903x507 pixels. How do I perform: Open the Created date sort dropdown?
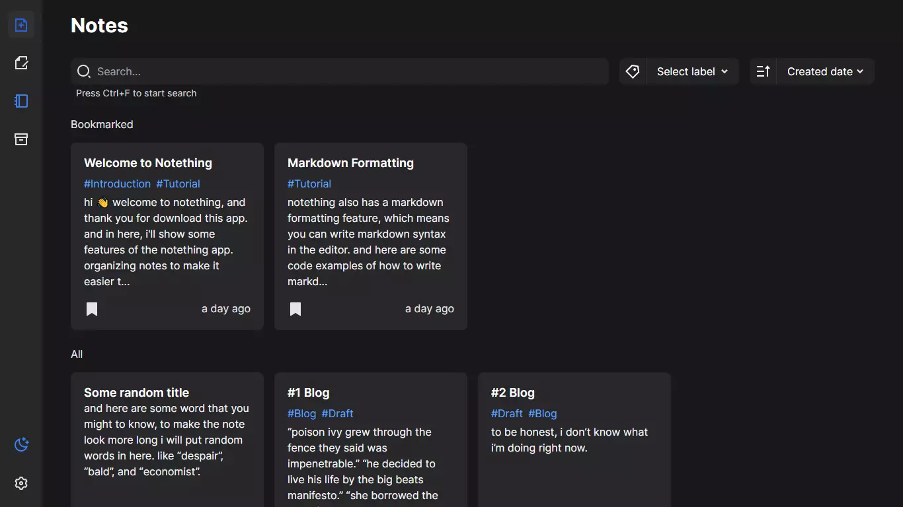click(x=825, y=71)
